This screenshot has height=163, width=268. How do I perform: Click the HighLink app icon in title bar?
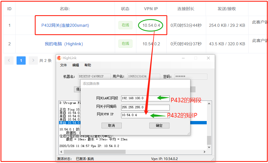[x=59, y=58]
